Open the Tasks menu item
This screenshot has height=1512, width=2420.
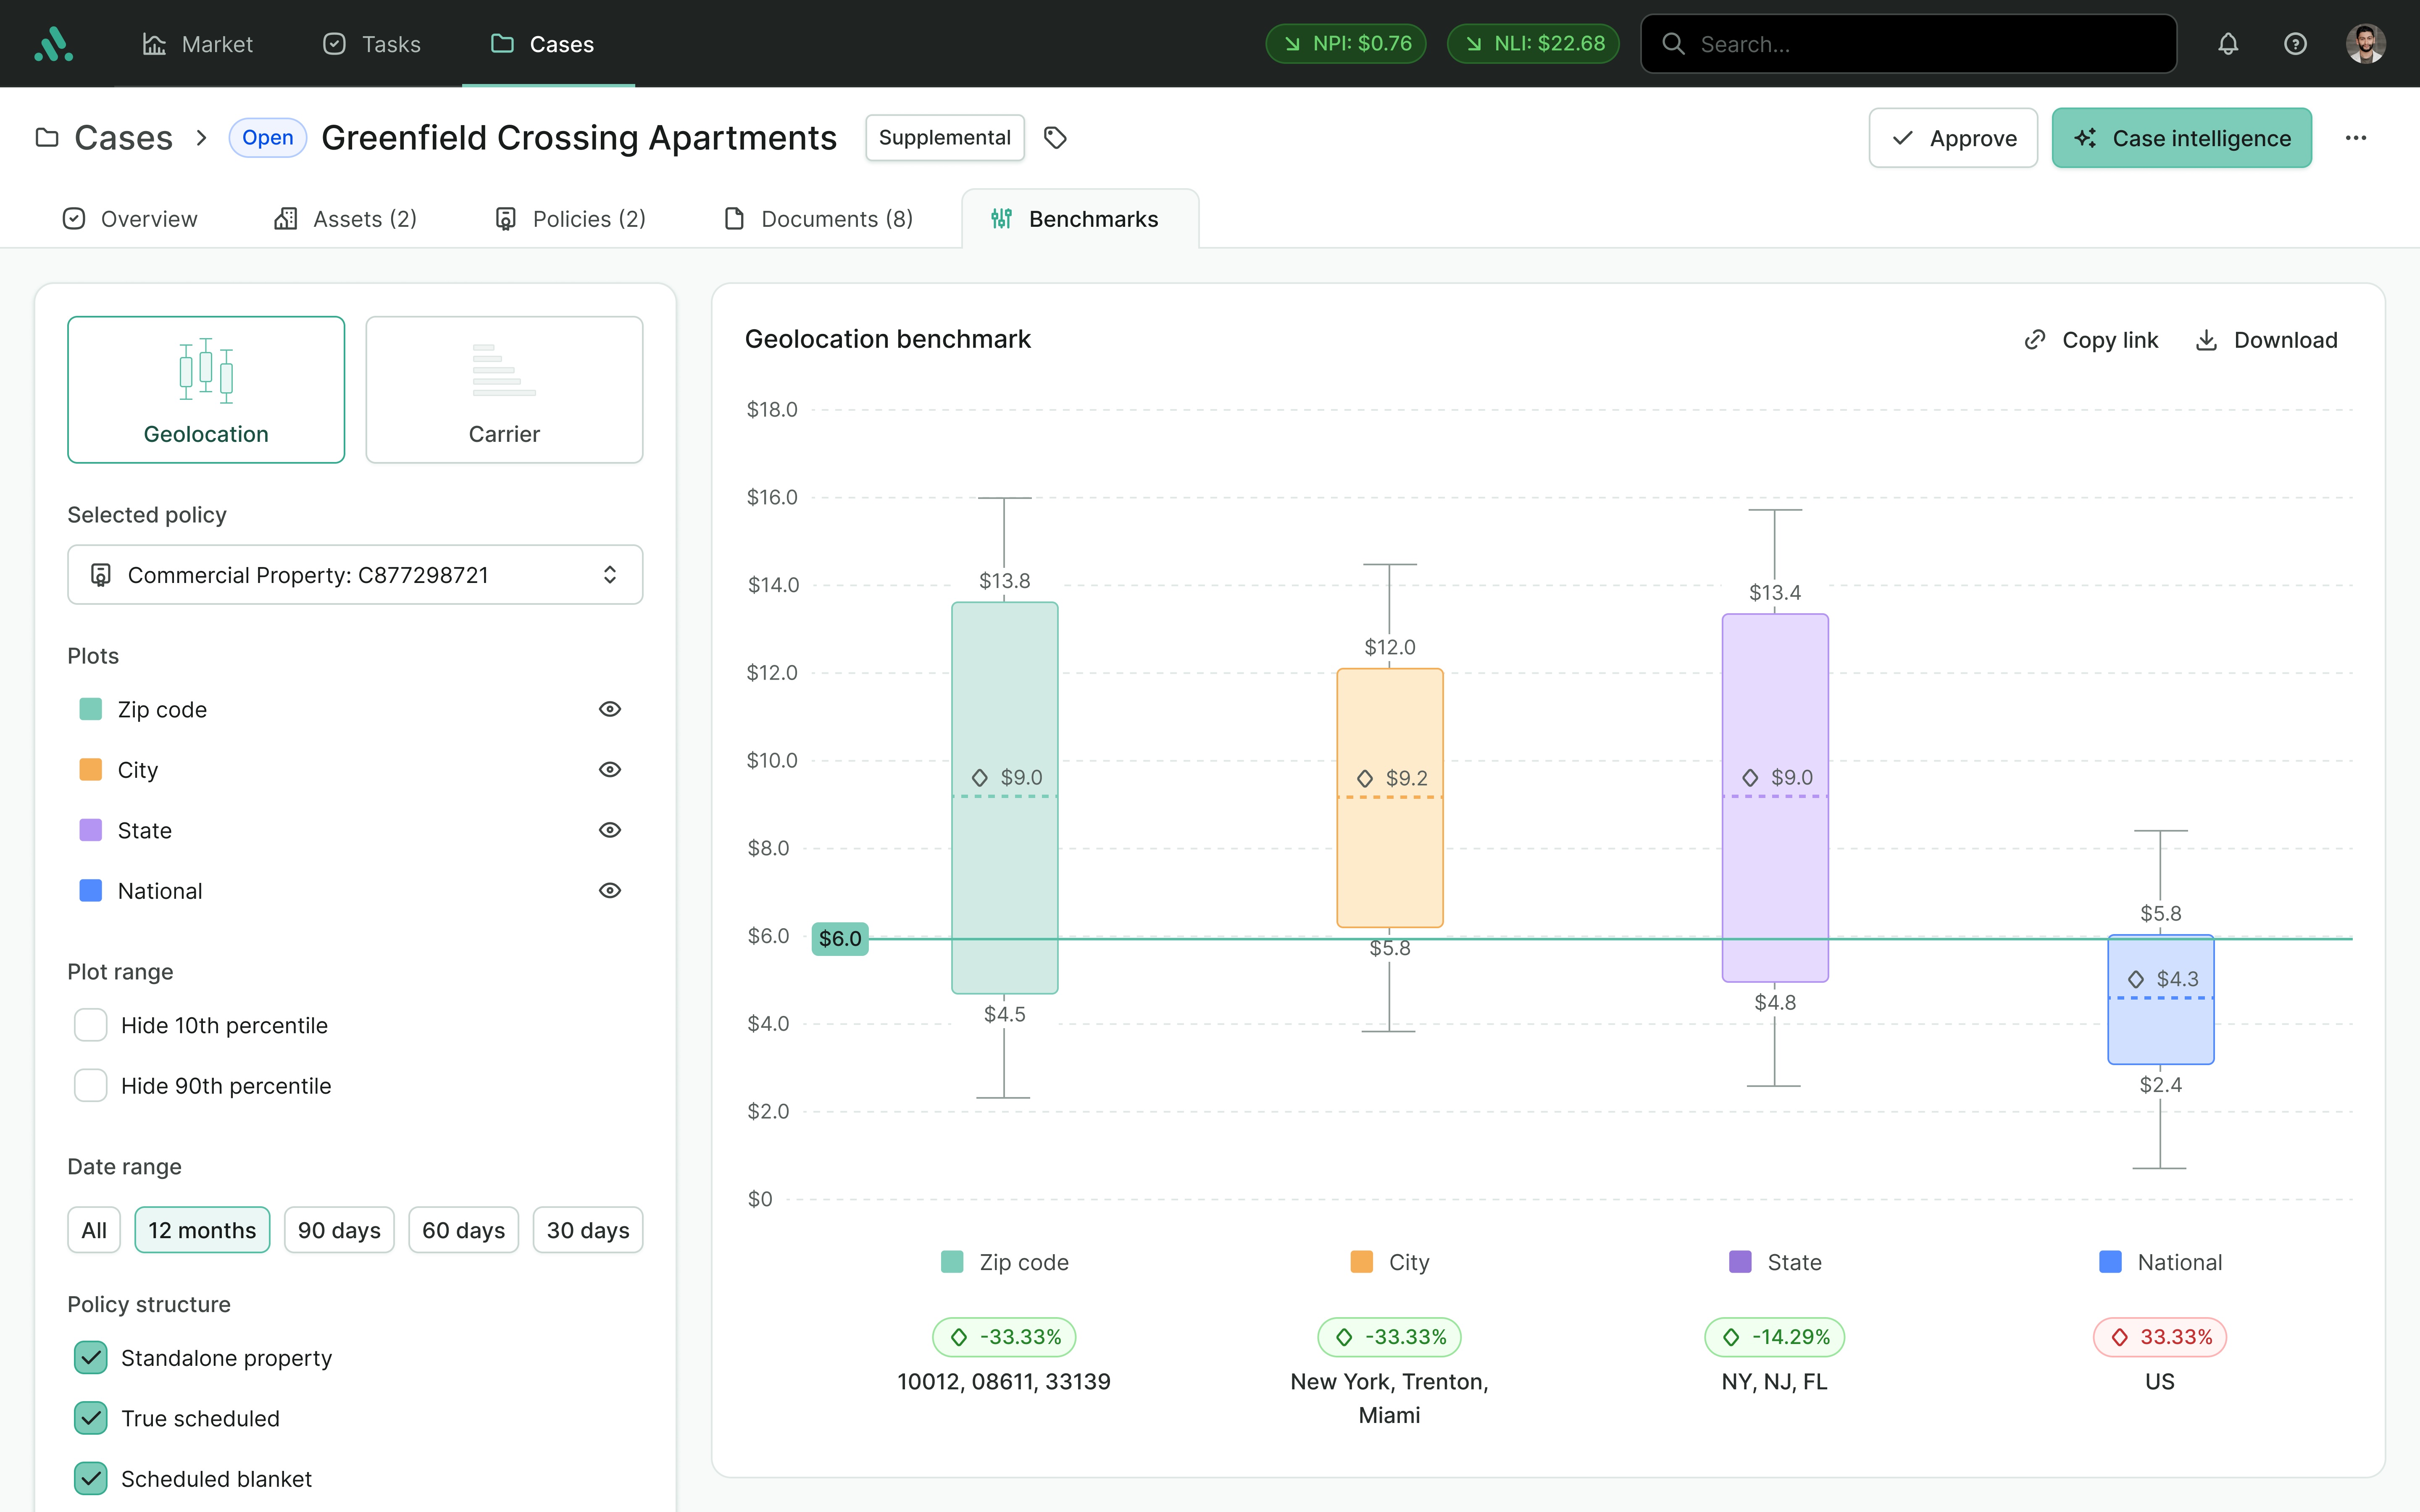click(x=372, y=44)
